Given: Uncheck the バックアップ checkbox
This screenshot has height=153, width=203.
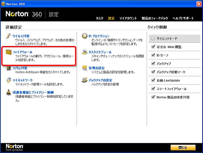Looking at the screenshot, I should point(153,63).
